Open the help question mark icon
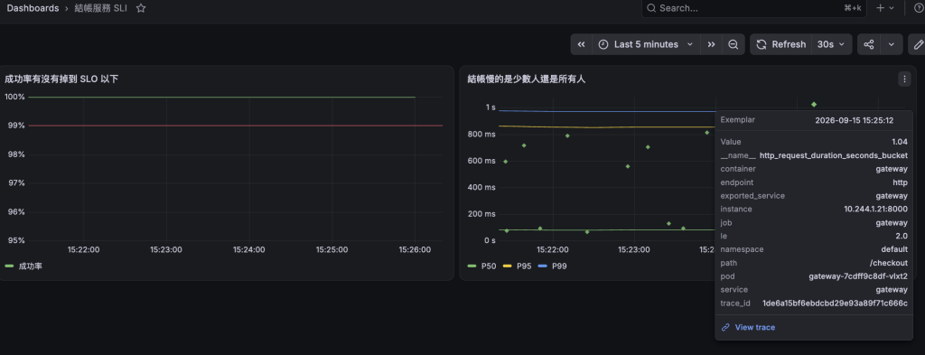Viewport: 925px width, 355px height. pos(919,8)
